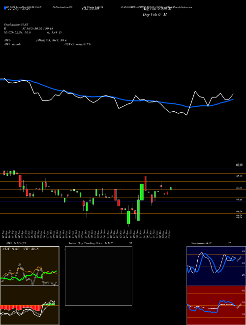246x325 pixels.
Task: Select the '(MGR) 9.5, 36.9, 30.4' ADX values
Action: click(x=51, y=40)
